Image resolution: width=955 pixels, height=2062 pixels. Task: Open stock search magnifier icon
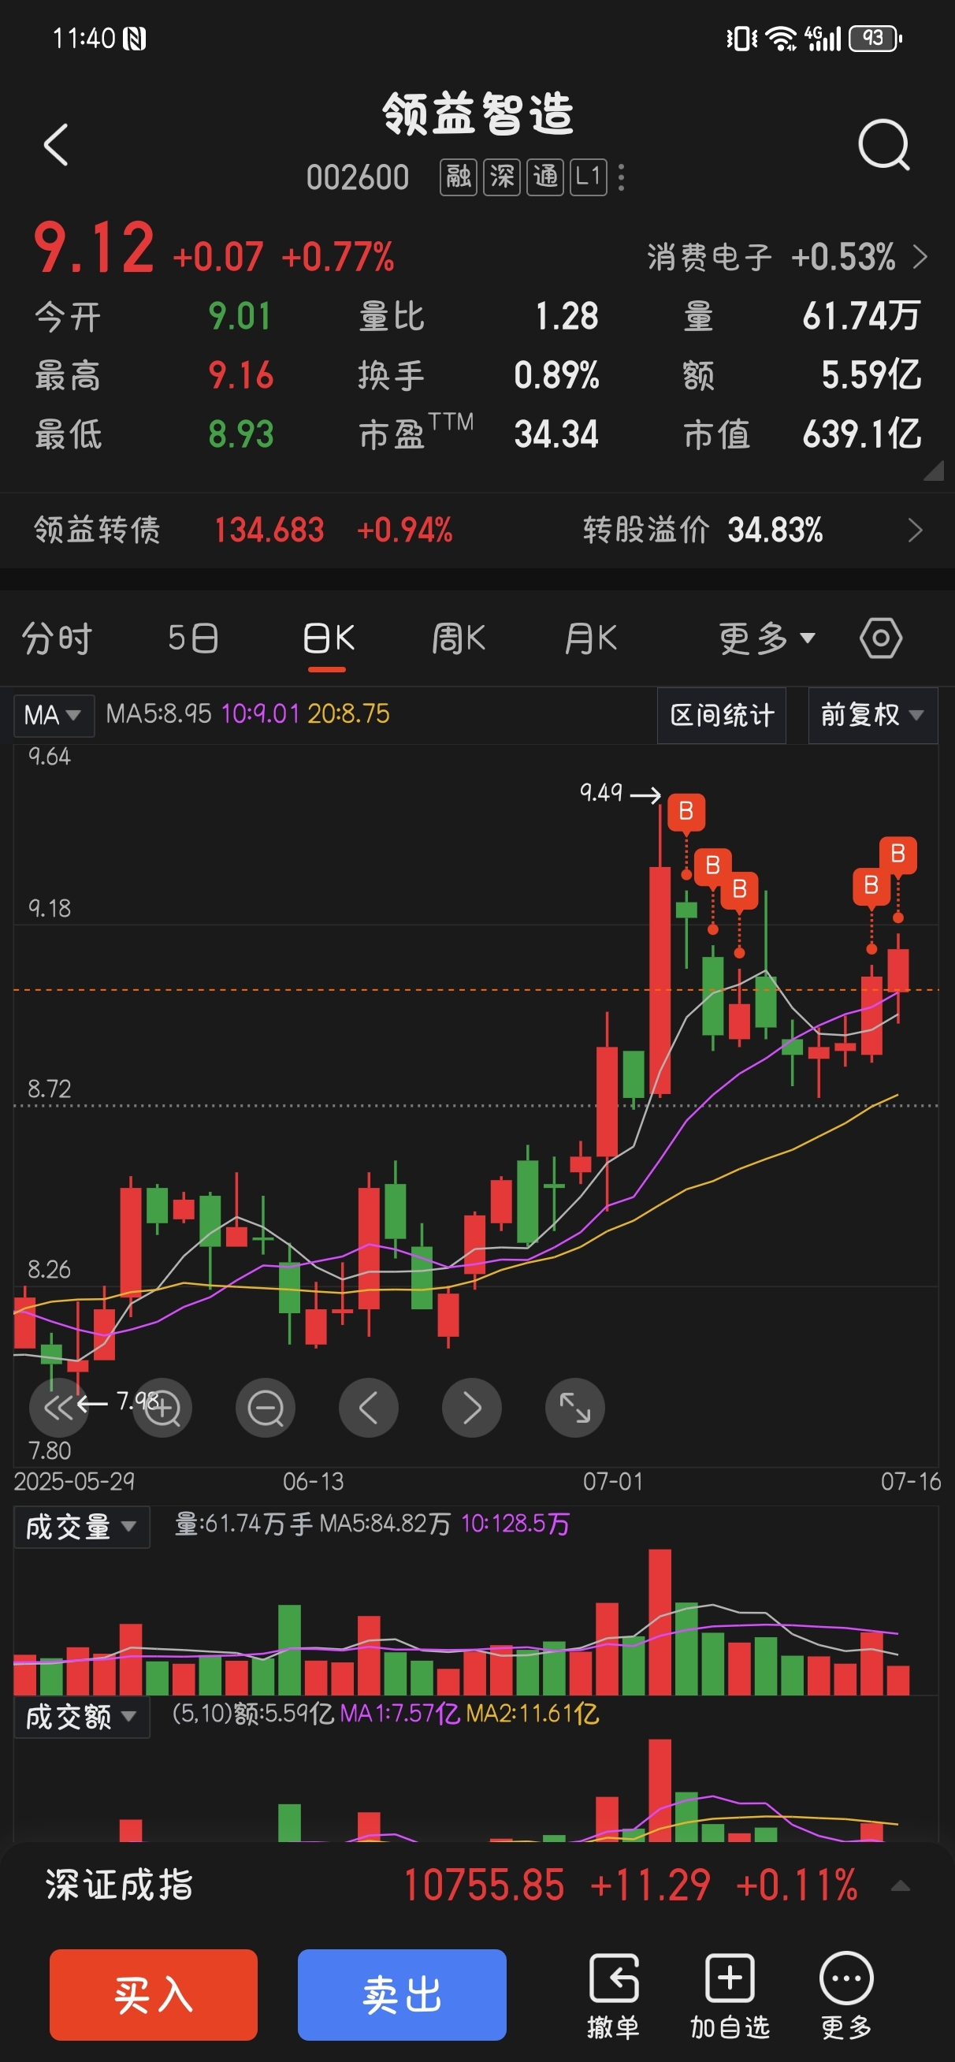[884, 145]
